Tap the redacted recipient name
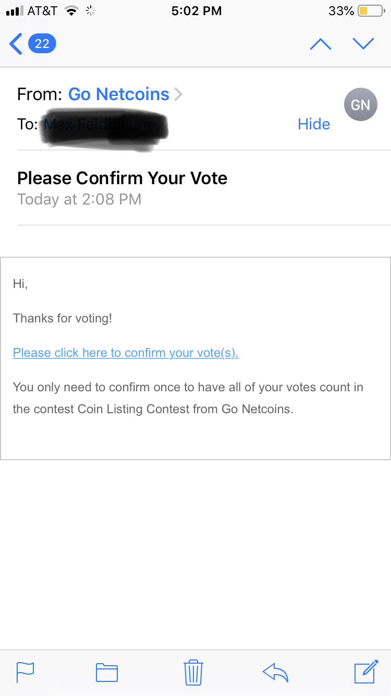 [x=104, y=125]
